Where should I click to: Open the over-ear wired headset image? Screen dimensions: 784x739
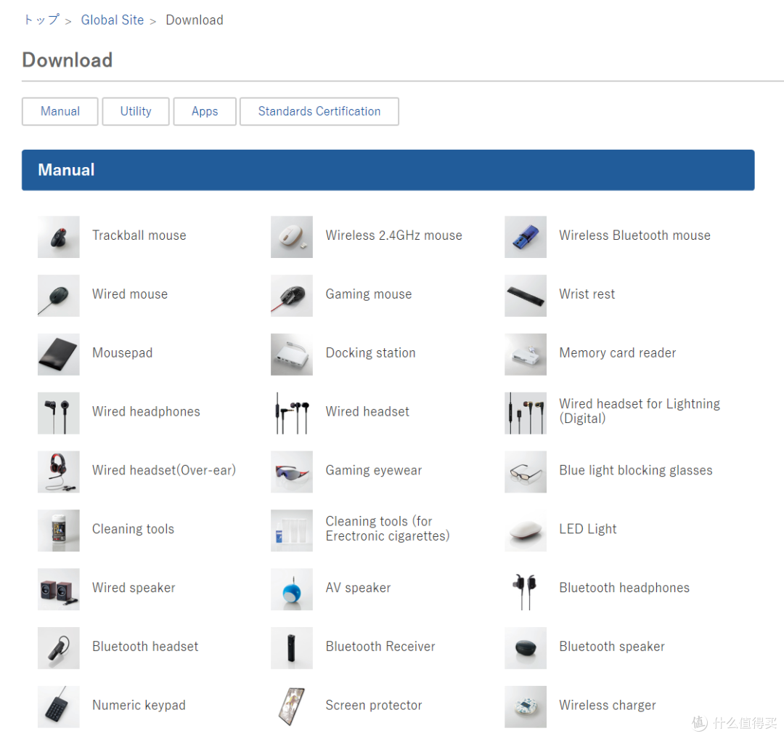click(59, 472)
